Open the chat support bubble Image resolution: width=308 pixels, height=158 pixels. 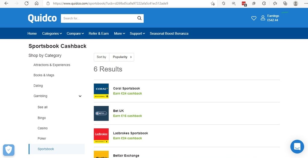tap(297, 147)
